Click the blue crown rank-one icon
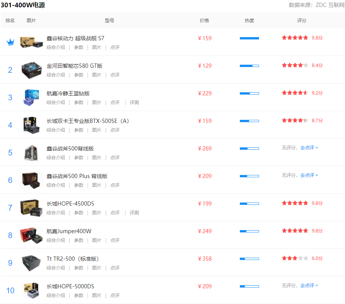Viewport: 345px width, 304px height. point(10,42)
